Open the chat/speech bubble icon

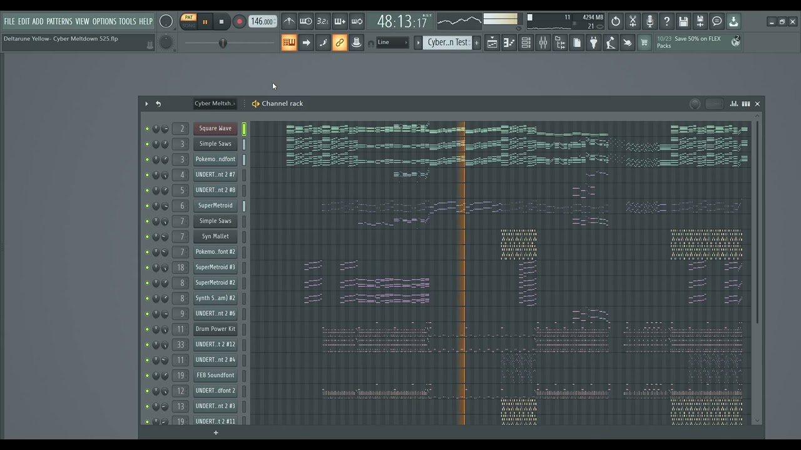(x=717, y=22)
